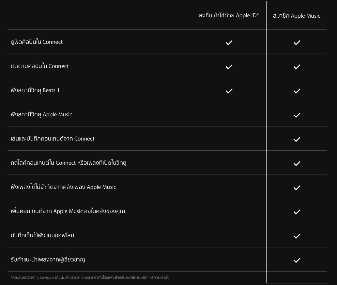Viewport: 337px width, 285px height.
Task: Click the Android footnote text at bottom
Action: coord(90,277)
